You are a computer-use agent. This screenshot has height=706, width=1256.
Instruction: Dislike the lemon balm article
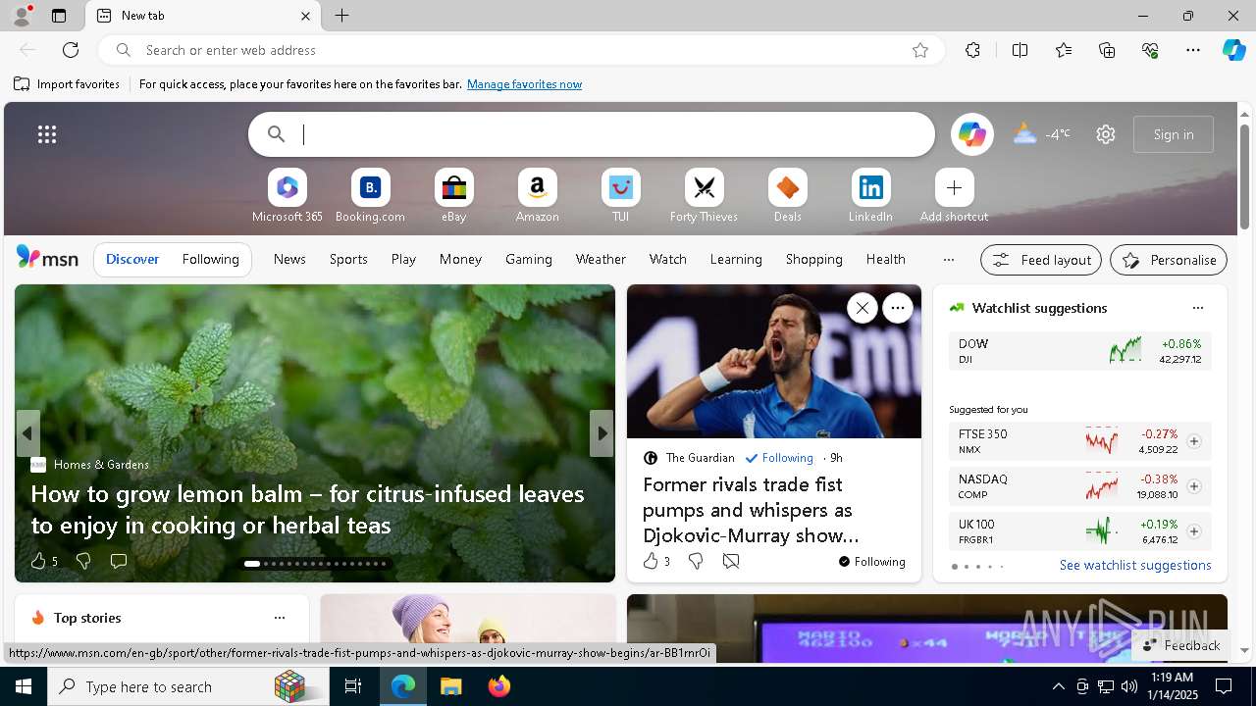click(x=83, y=561)
